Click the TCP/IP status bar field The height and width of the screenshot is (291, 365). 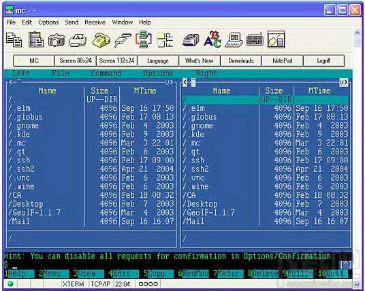point(101,284)
